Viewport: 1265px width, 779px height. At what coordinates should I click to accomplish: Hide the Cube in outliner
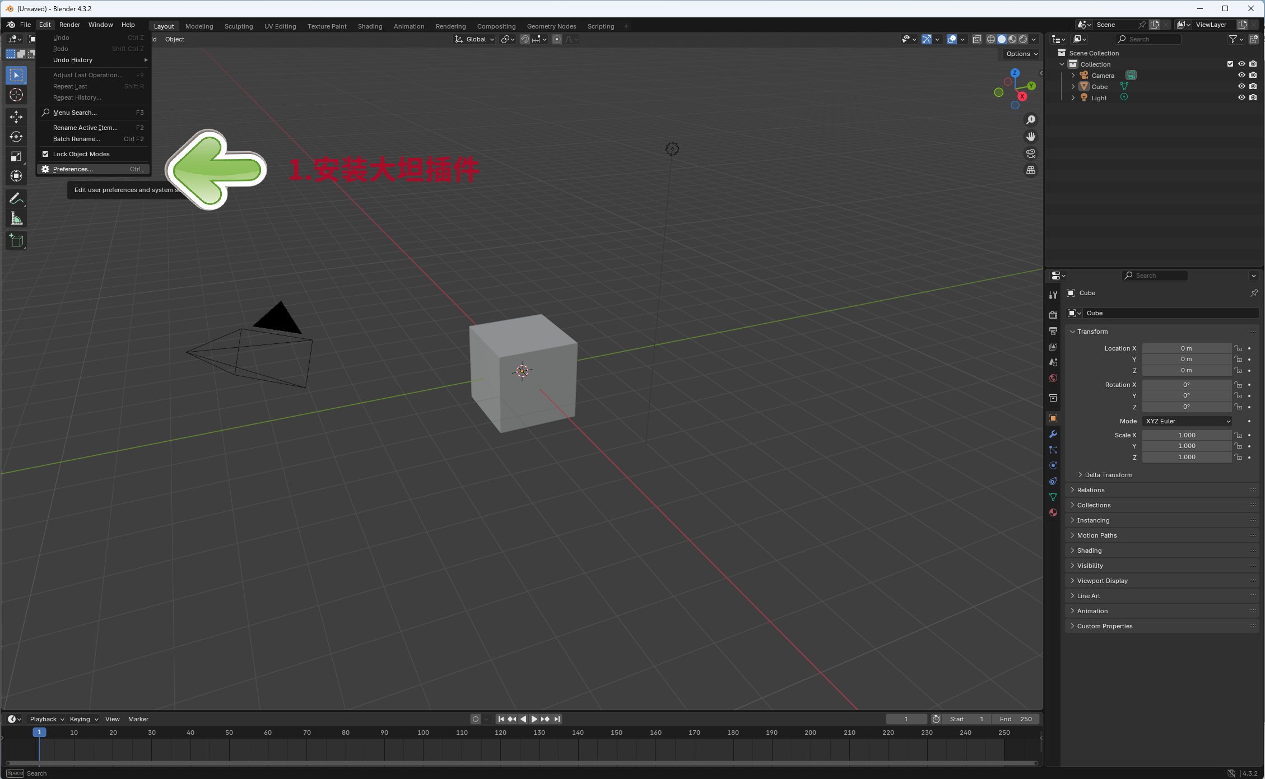coord(1241,86)
